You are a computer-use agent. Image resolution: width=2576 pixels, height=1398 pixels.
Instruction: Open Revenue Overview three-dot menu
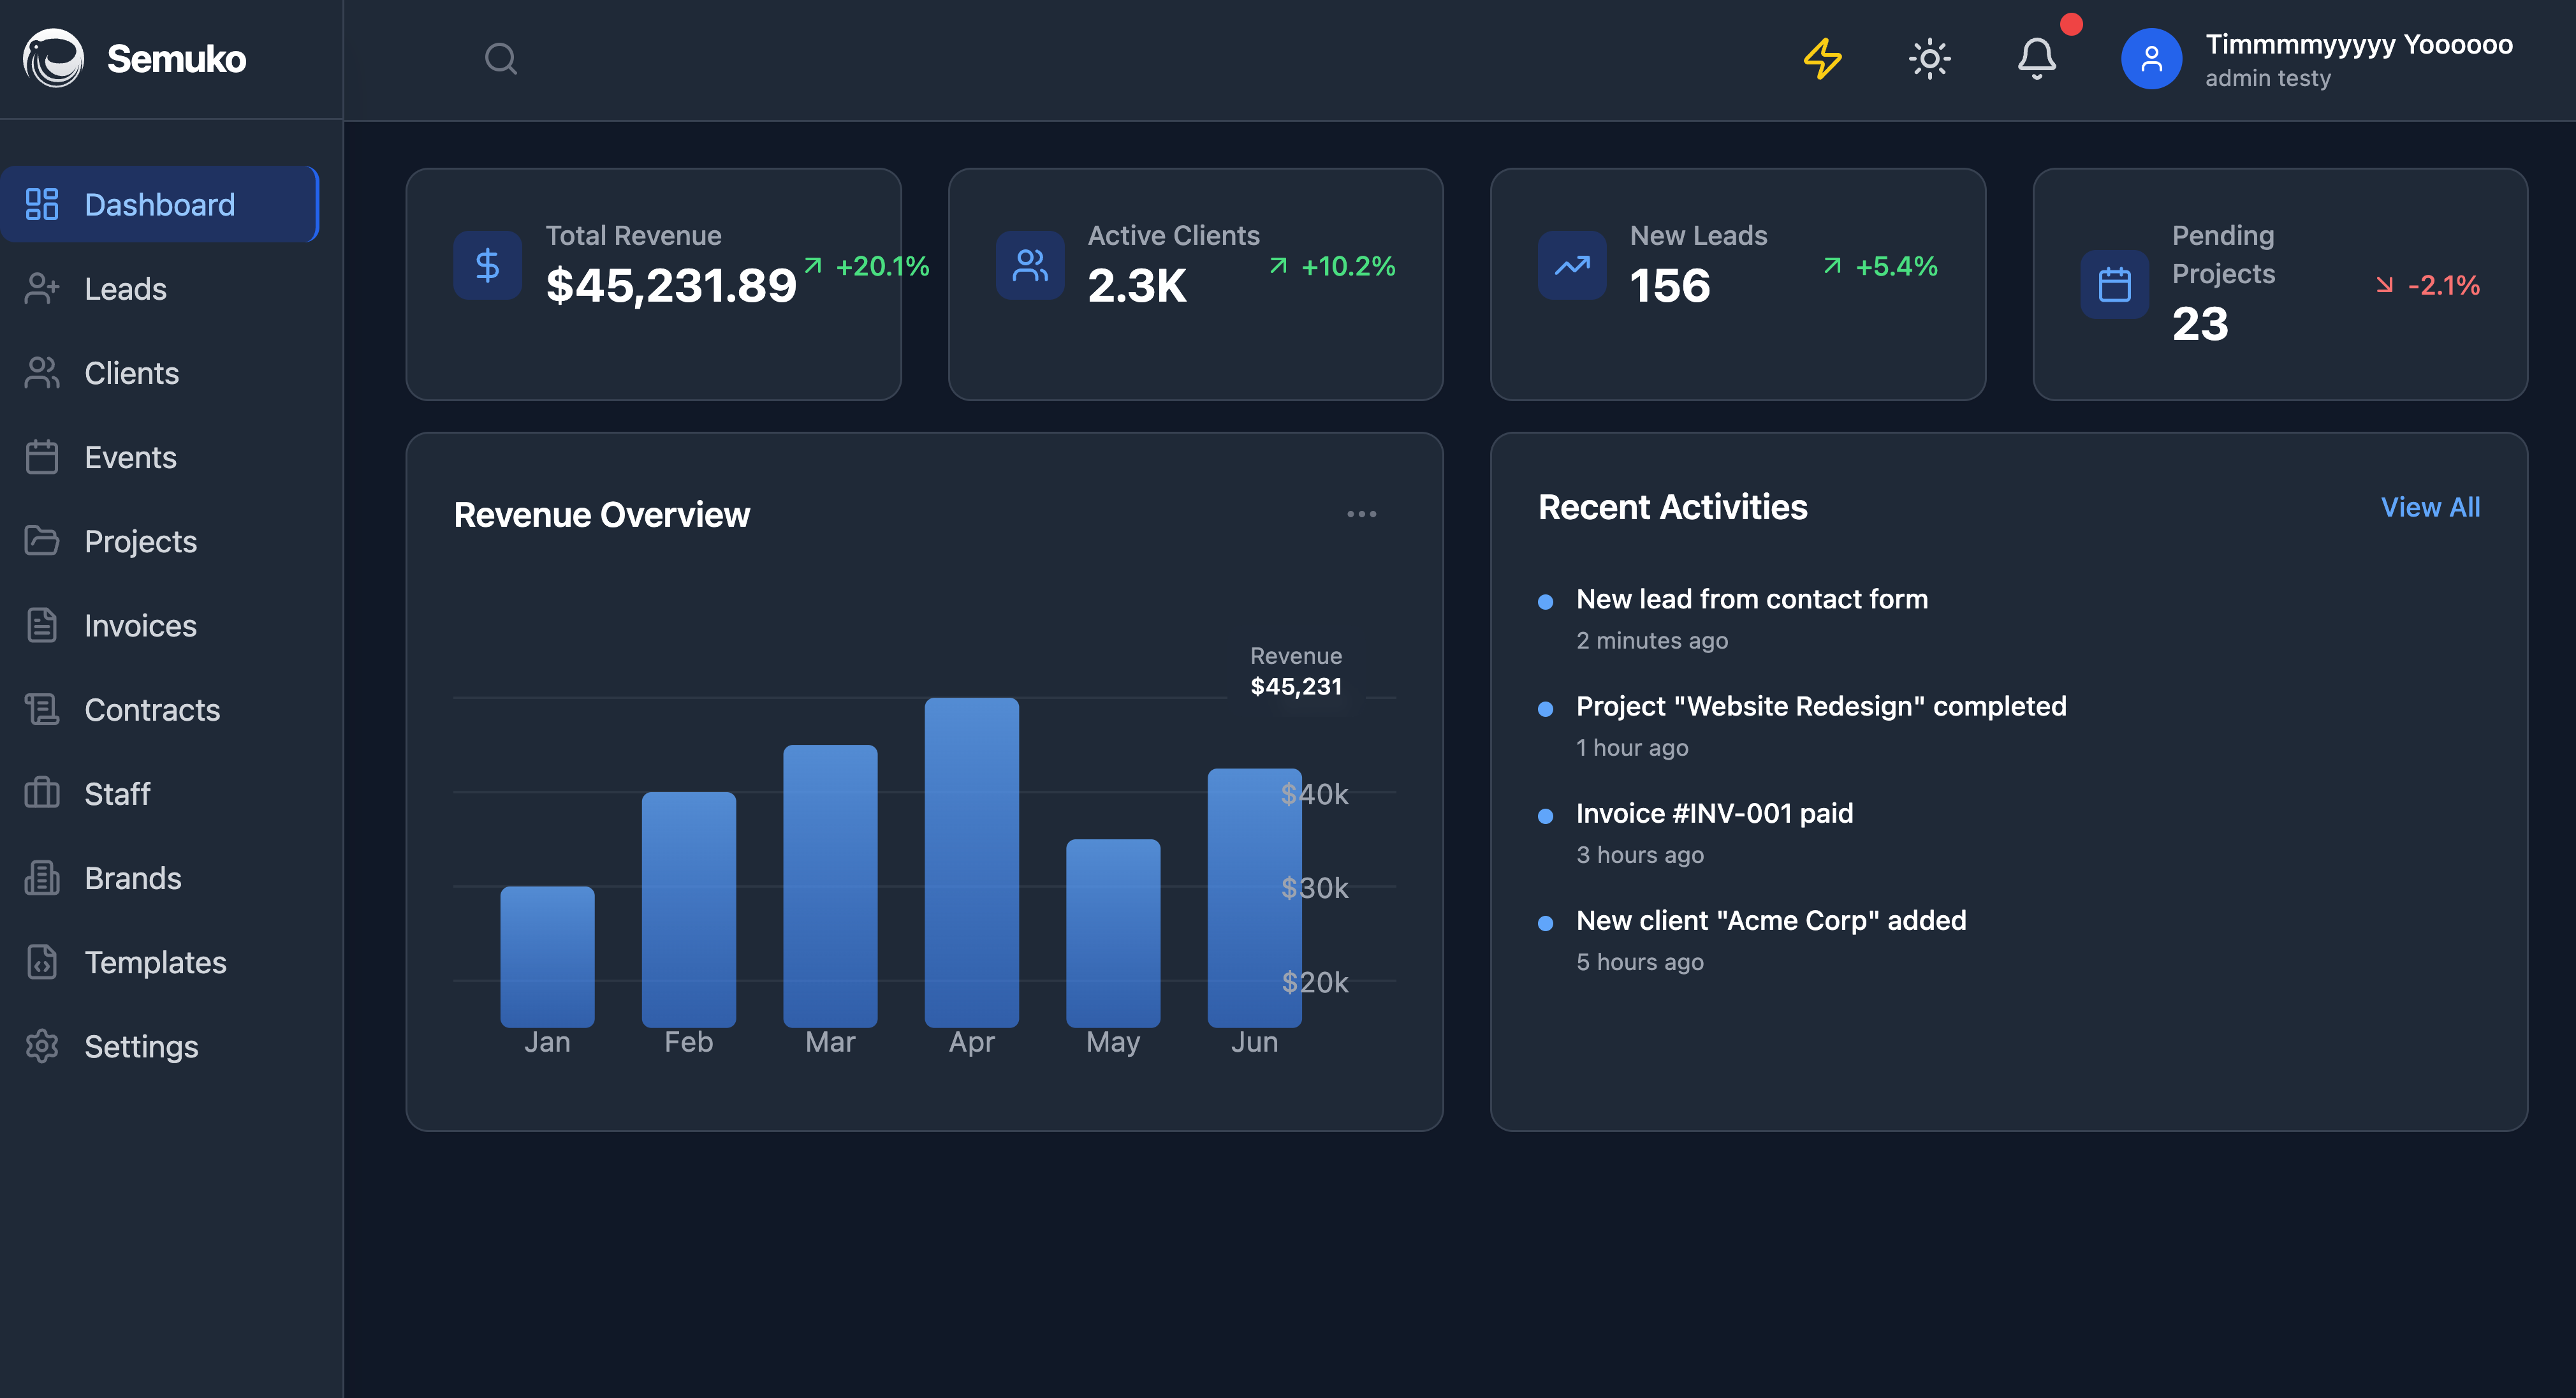point(1361,514)
